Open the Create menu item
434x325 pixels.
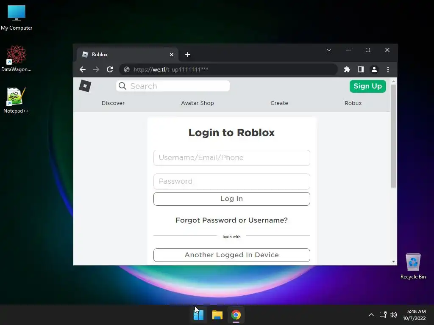point(279,103)
